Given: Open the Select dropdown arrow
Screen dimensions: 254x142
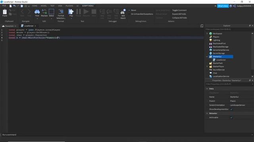Looking at the screenshot, I should pos(51,19).
